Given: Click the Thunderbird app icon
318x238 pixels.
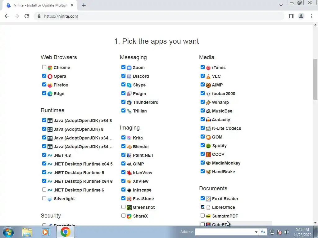Looking at the screenshot, I should (x=129, y=102).
